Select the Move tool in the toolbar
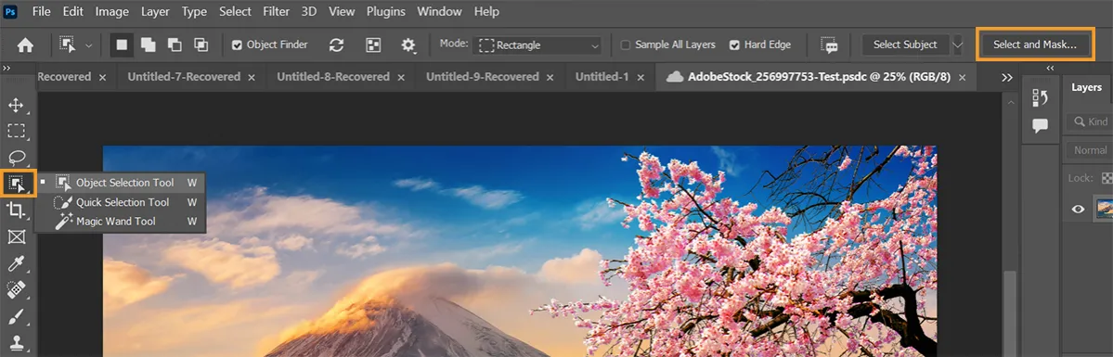Viewport: 1113px width, 357px height. tap(16, 106)
